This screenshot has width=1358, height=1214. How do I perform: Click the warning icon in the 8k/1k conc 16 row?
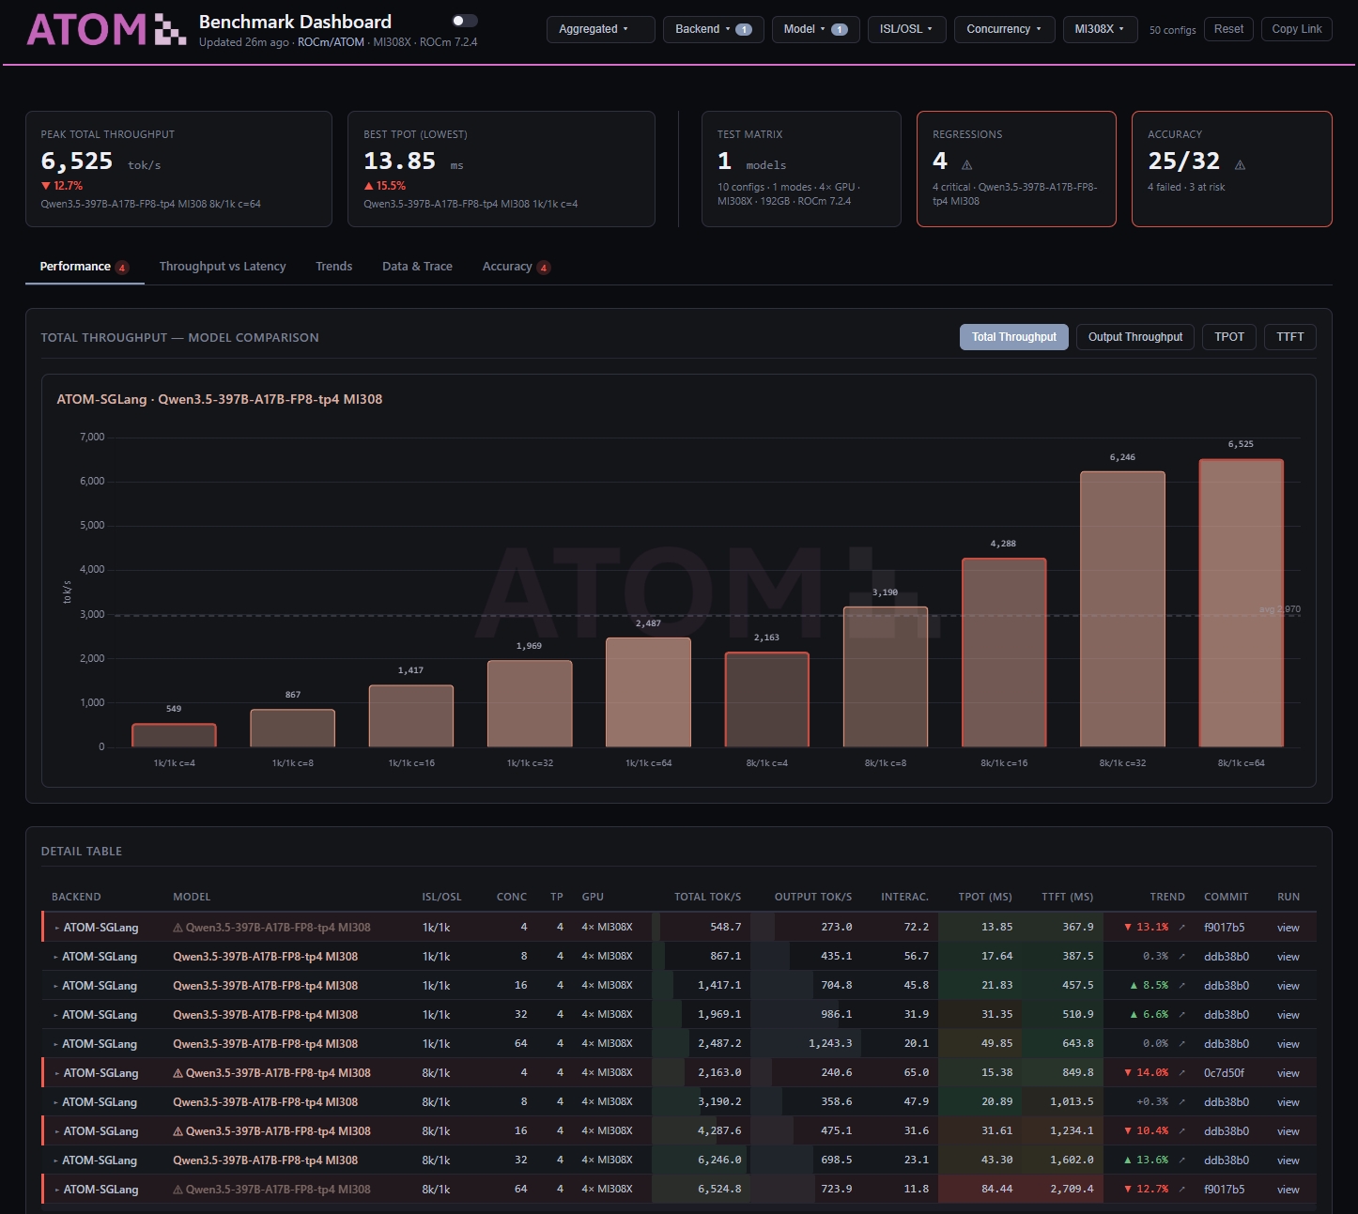(177, 1131)
